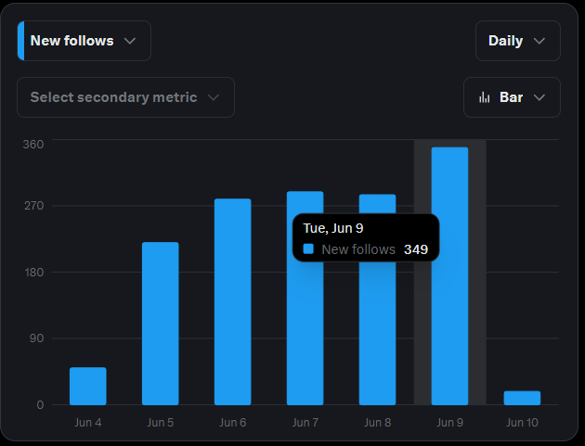Open the New follows metric dropdown
585x446 pixels.
pyautogui.click(x=84, y=41)
